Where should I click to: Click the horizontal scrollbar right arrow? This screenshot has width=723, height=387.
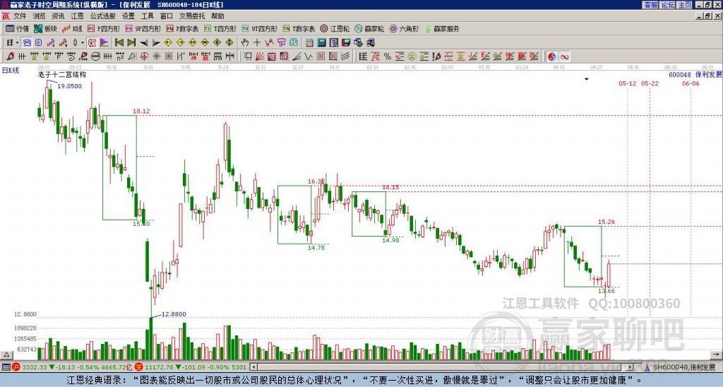click(631, 367)
